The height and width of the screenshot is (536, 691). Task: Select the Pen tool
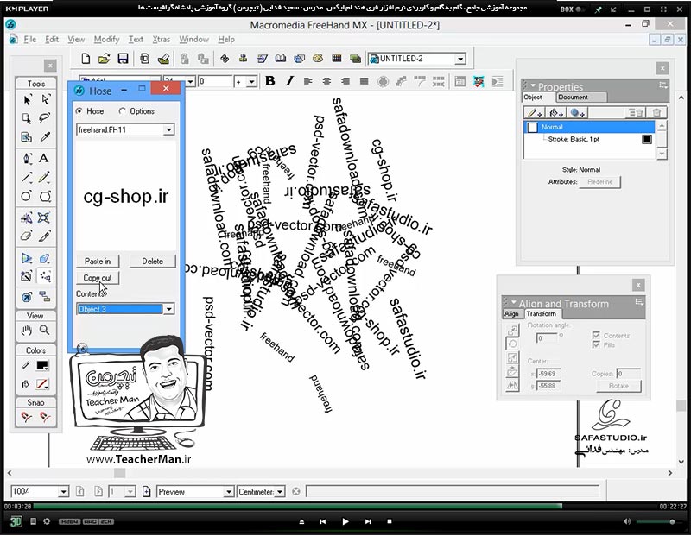pos(27,158)
